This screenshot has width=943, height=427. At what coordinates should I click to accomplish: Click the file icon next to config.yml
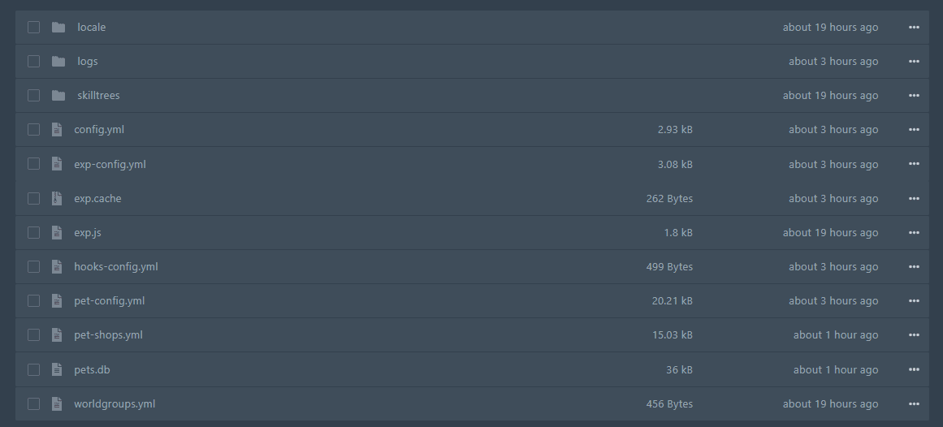pos(57,129)
